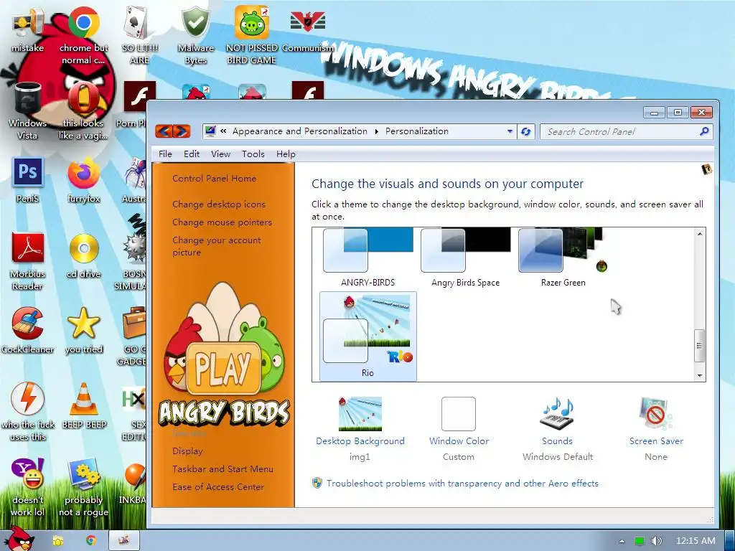Expand the breadcrumb arrow after Appearance and Personalization
Screen dimensions: 735x551
point(376,132)
